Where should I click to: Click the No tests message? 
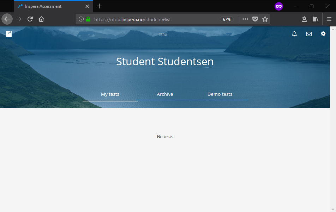[165, 137]
